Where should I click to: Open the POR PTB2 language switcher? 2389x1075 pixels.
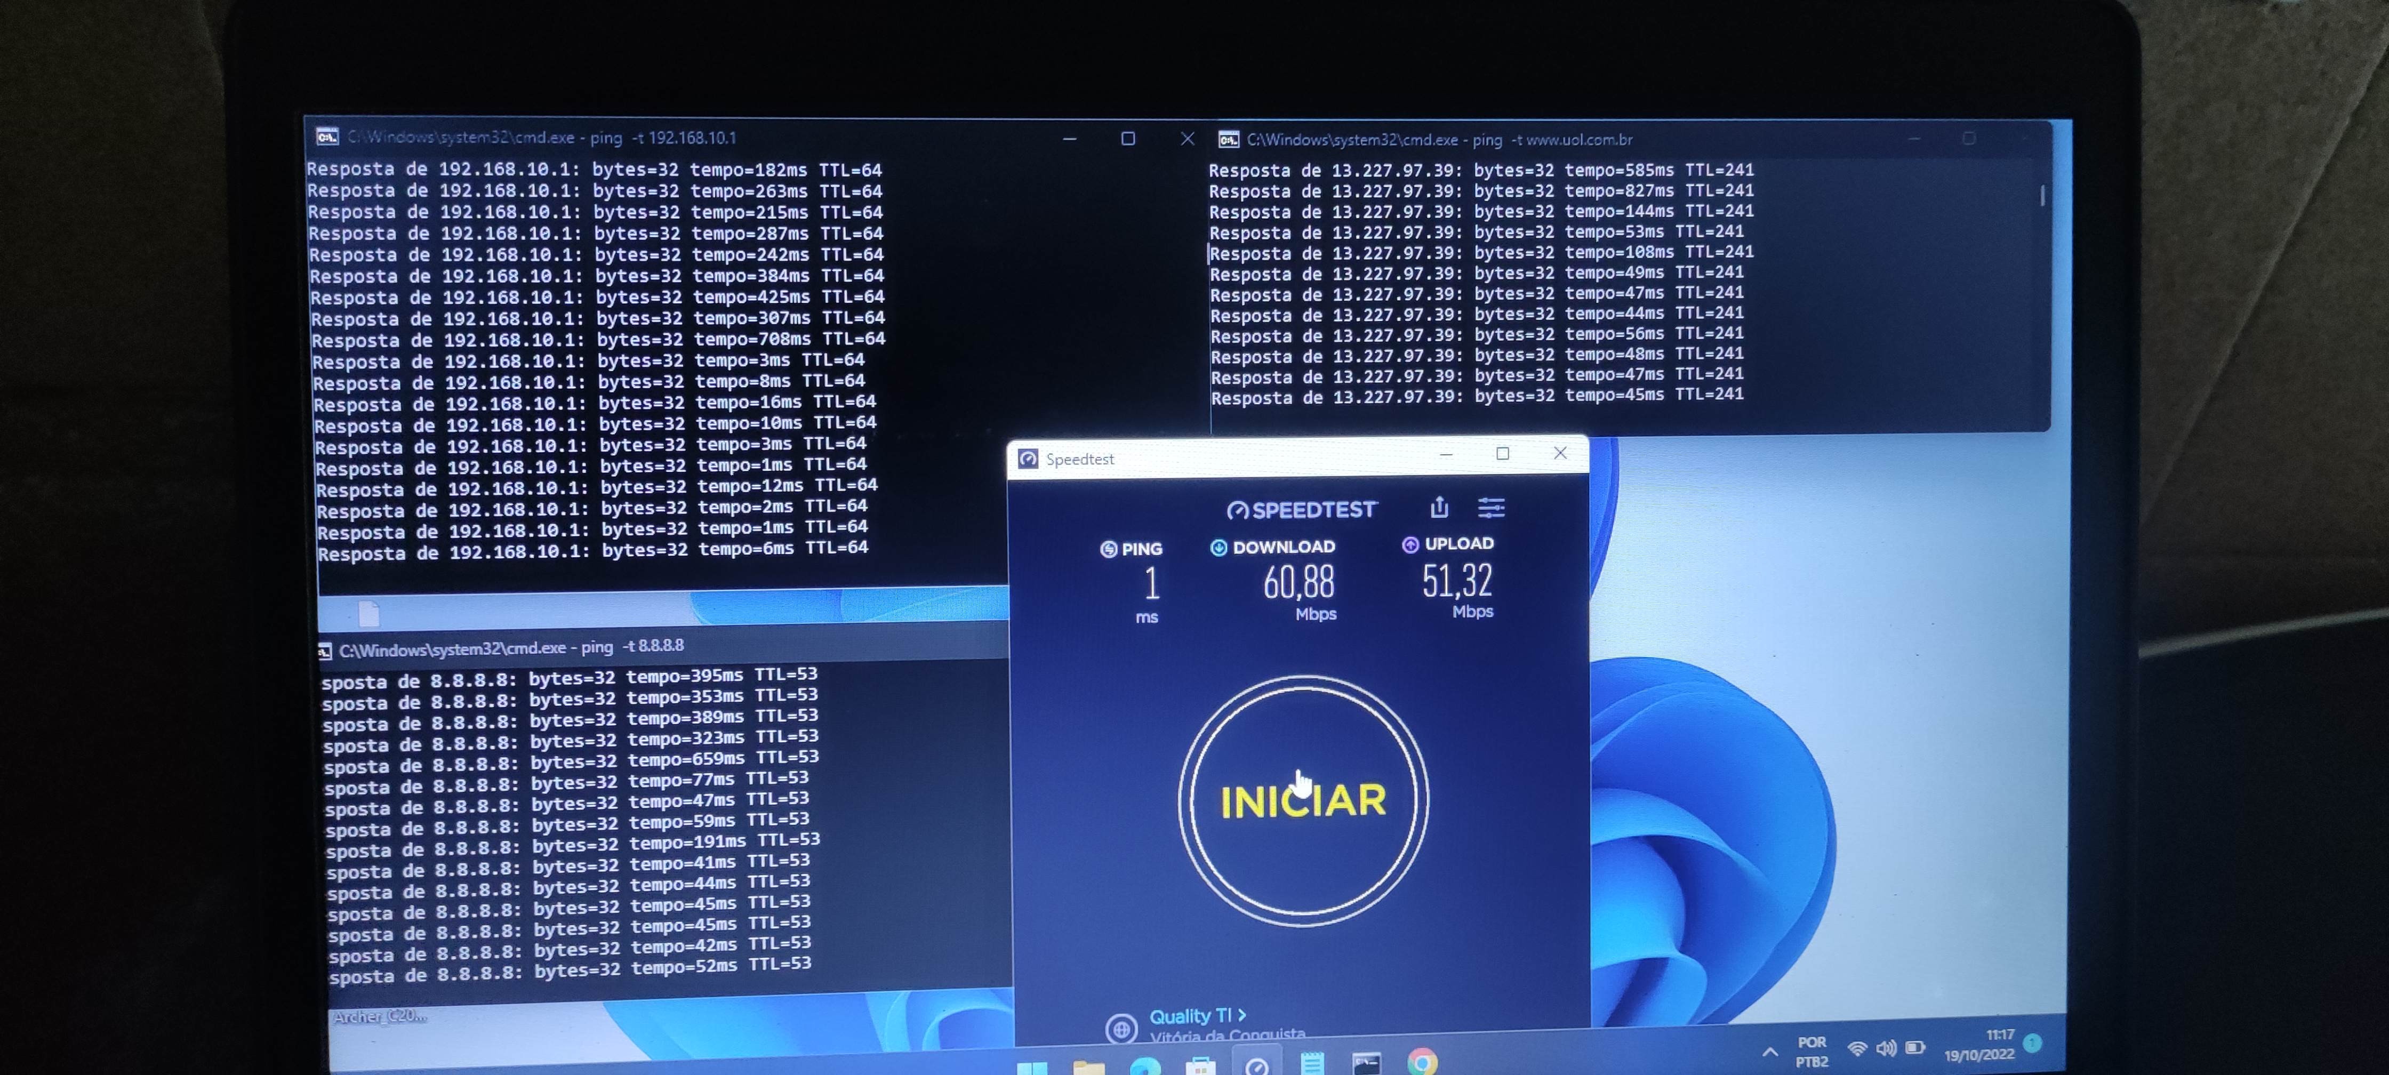point(1811,1052)
